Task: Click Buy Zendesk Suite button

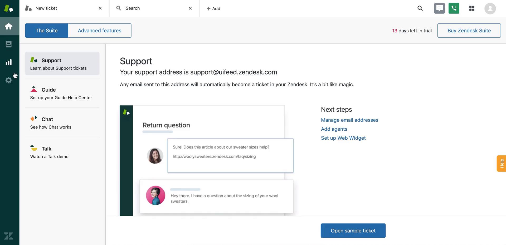Action: click(x=469, y=31)
